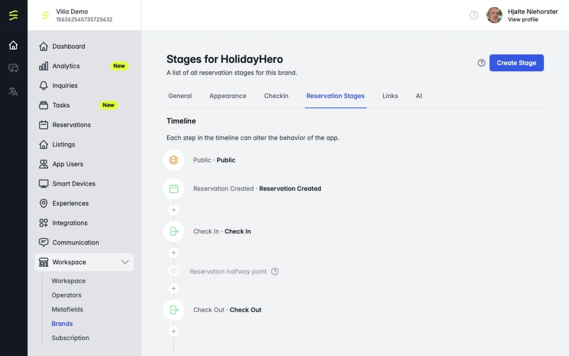Click the Hjalte Niehorster avatar photo
Screen dimensions: 569x356
pos(495,15)
